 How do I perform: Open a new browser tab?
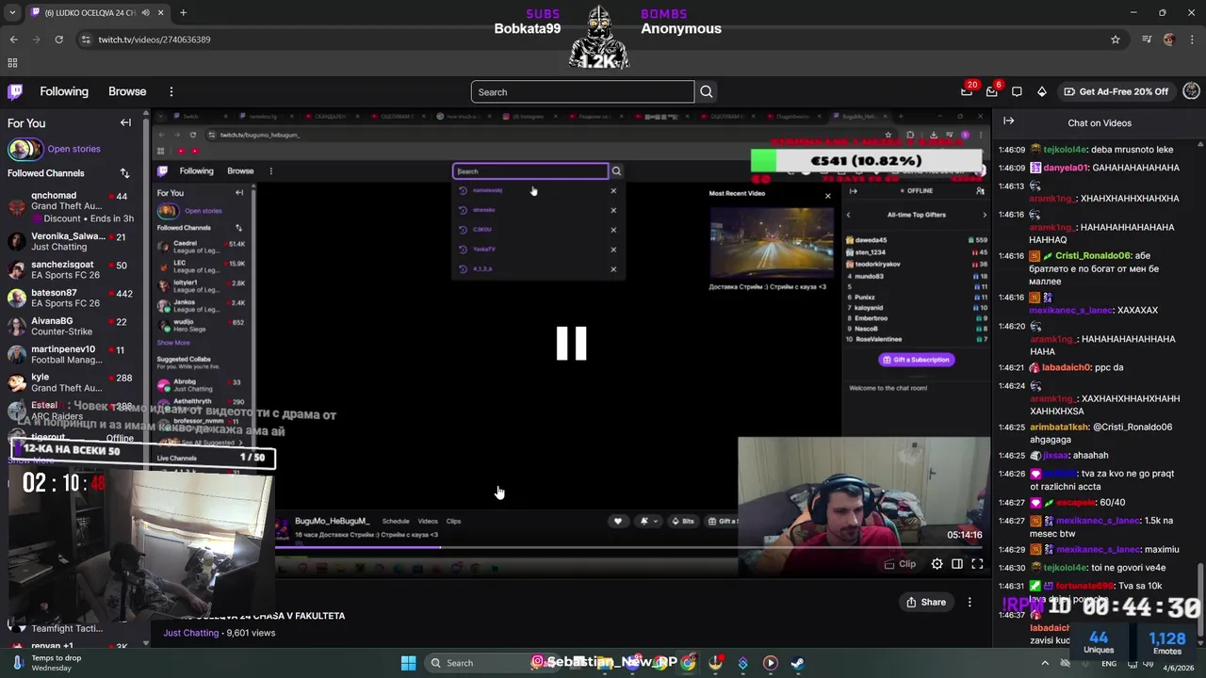click(x=183, y=13)
